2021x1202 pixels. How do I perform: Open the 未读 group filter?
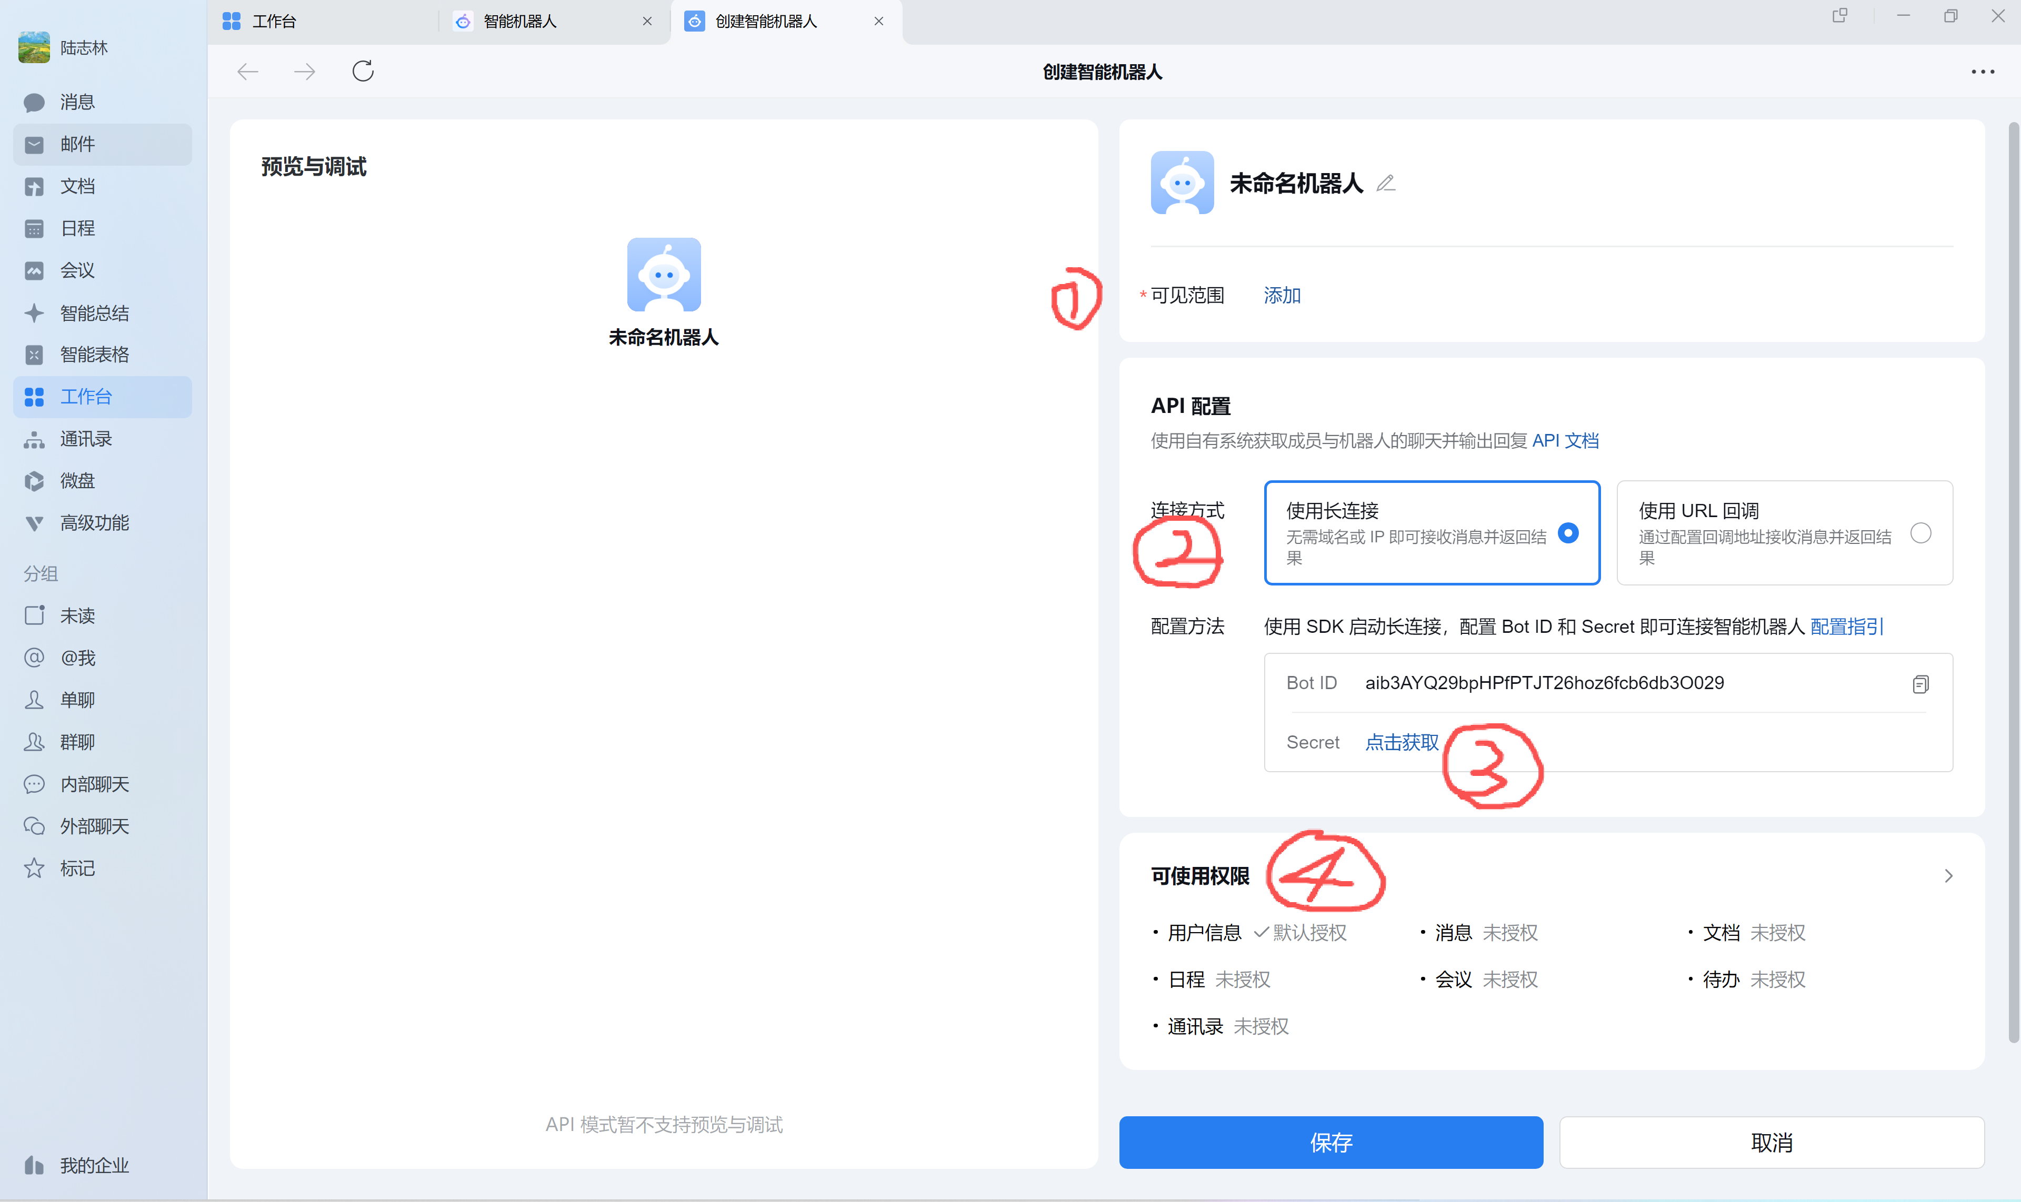[102, 615]
